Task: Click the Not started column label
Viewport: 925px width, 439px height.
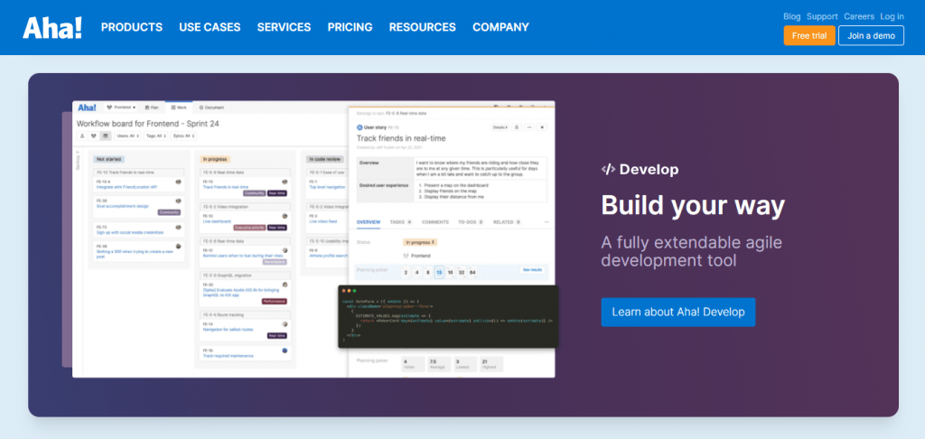Action: [x=109, y=159]
